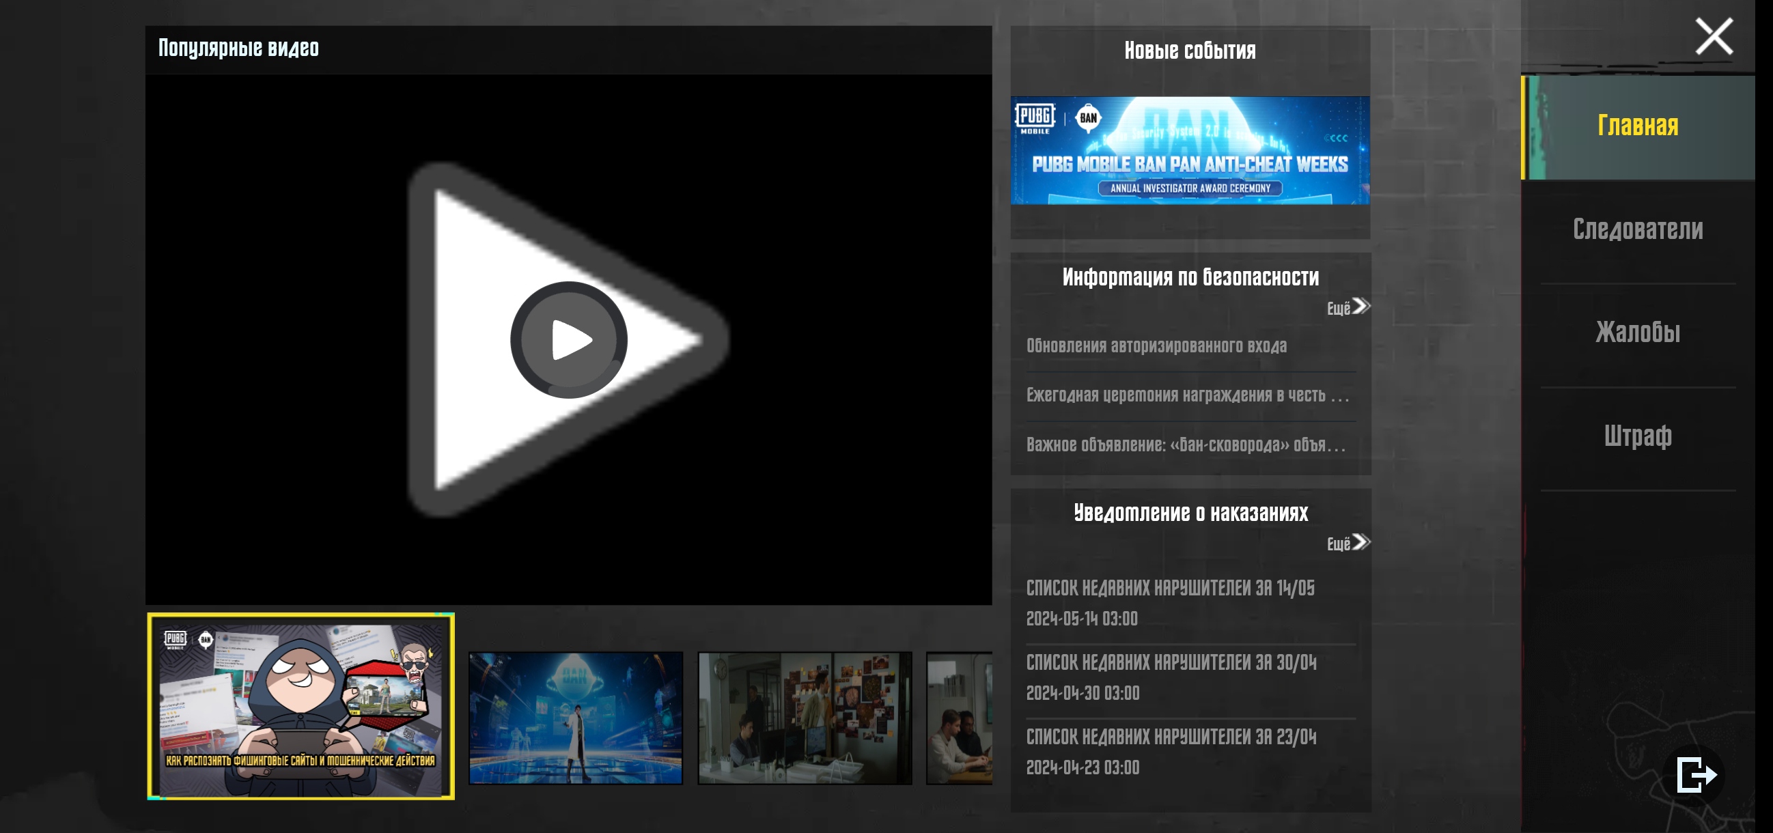Screen dimensions: 1773x833
Task: Switch to Следователи tab
Action: (1637, 229)
